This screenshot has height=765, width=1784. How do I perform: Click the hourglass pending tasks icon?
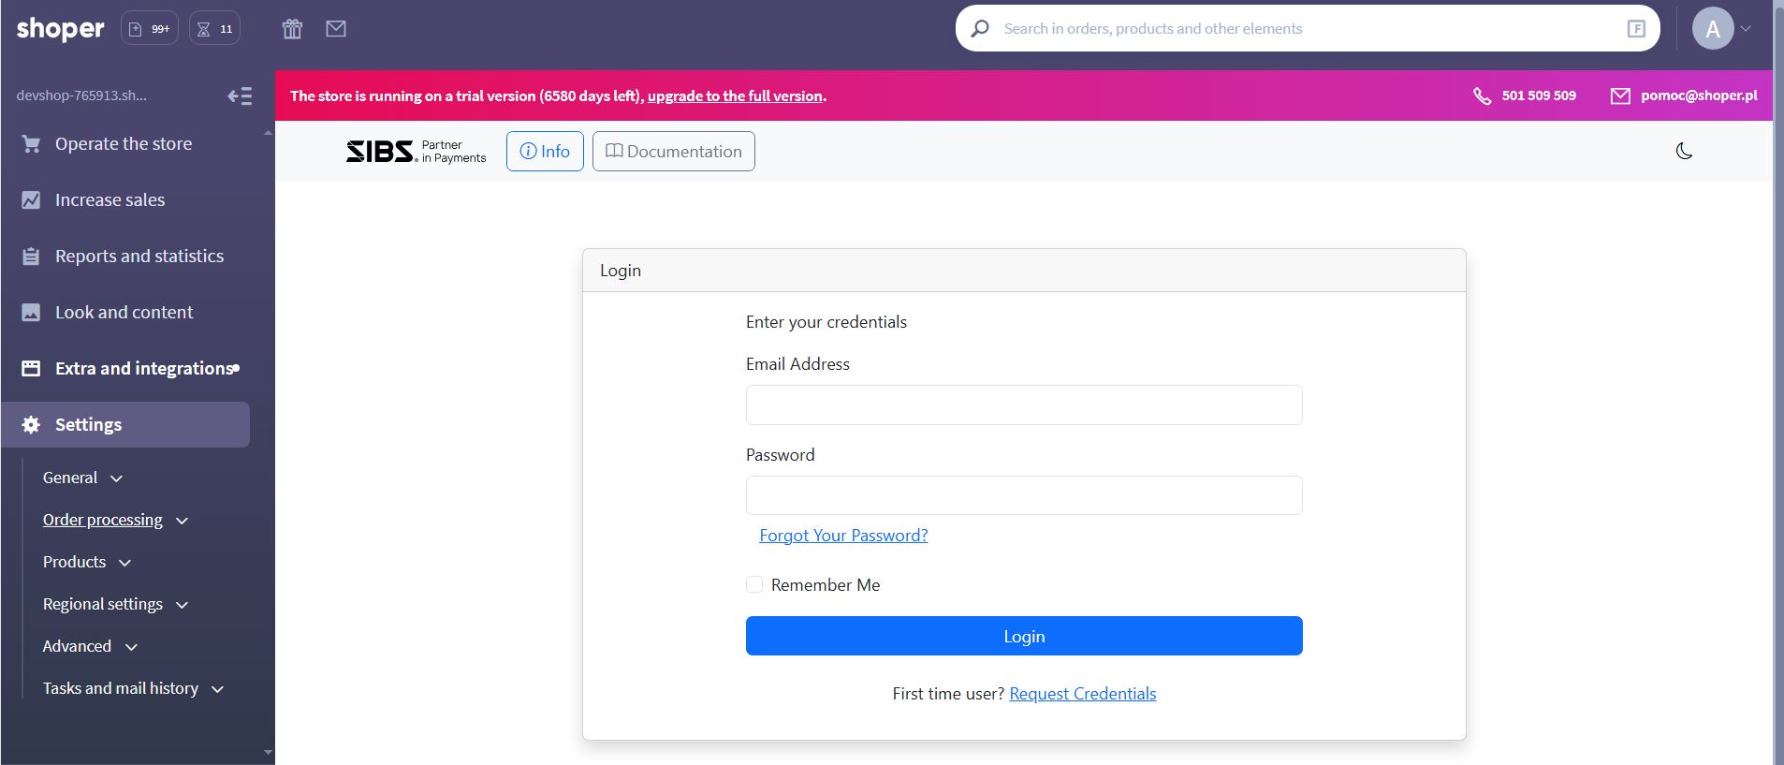214,29
